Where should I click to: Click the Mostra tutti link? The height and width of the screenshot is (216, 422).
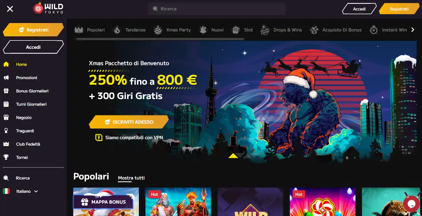[131, 178]
